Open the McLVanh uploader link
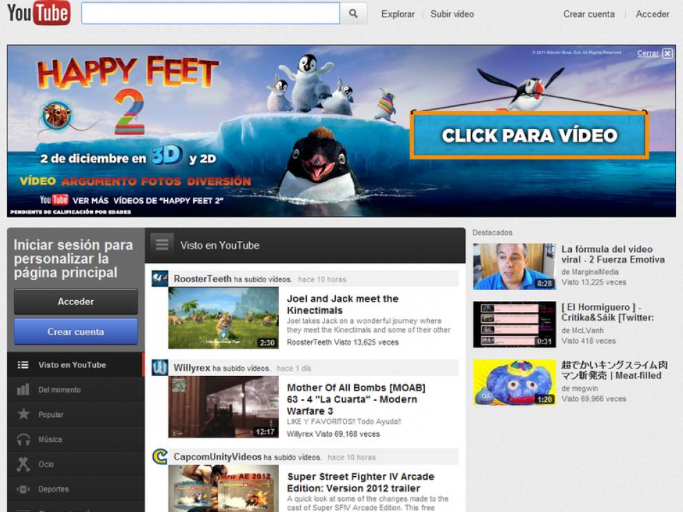 [x=588, y=331]
